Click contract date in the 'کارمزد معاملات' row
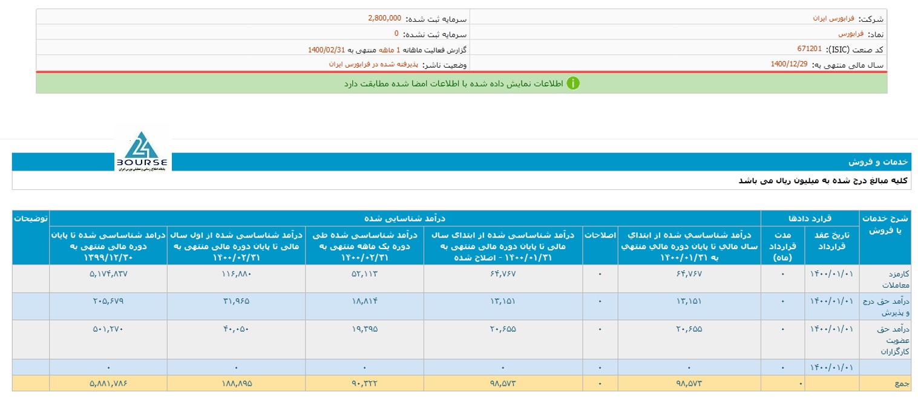The image size is (918, 401). [832, 273]
